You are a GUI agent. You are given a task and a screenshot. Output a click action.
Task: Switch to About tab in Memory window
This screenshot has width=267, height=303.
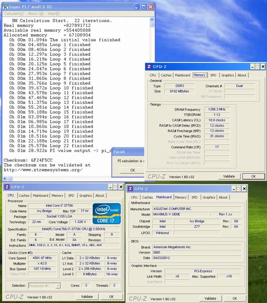[x=242, y=75]
